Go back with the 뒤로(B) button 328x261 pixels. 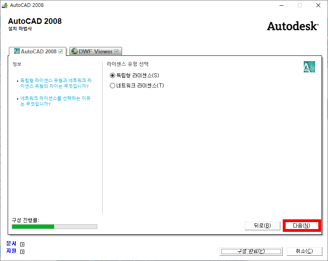tap(262, 226)
